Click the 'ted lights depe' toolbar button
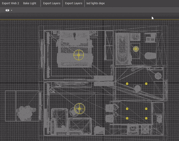Screen dimensions: 179x141 click(x=96, y=3)
